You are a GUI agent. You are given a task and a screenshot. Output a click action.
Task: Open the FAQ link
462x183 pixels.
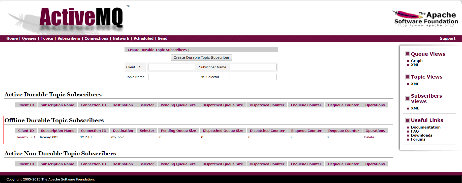tap(415, 131)
